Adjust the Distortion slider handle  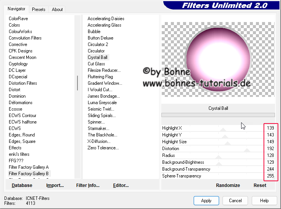coord(247,149)
